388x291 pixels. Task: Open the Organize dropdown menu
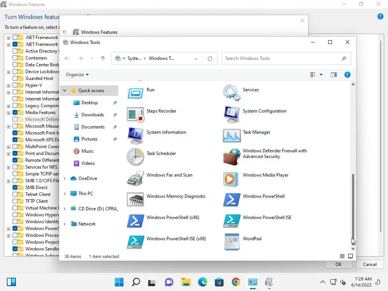[x=77, y=75]
